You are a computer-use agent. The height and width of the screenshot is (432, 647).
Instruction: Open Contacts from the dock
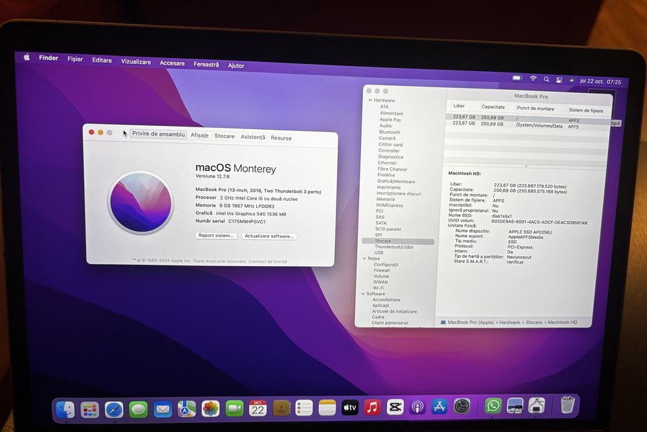(281, 408)
